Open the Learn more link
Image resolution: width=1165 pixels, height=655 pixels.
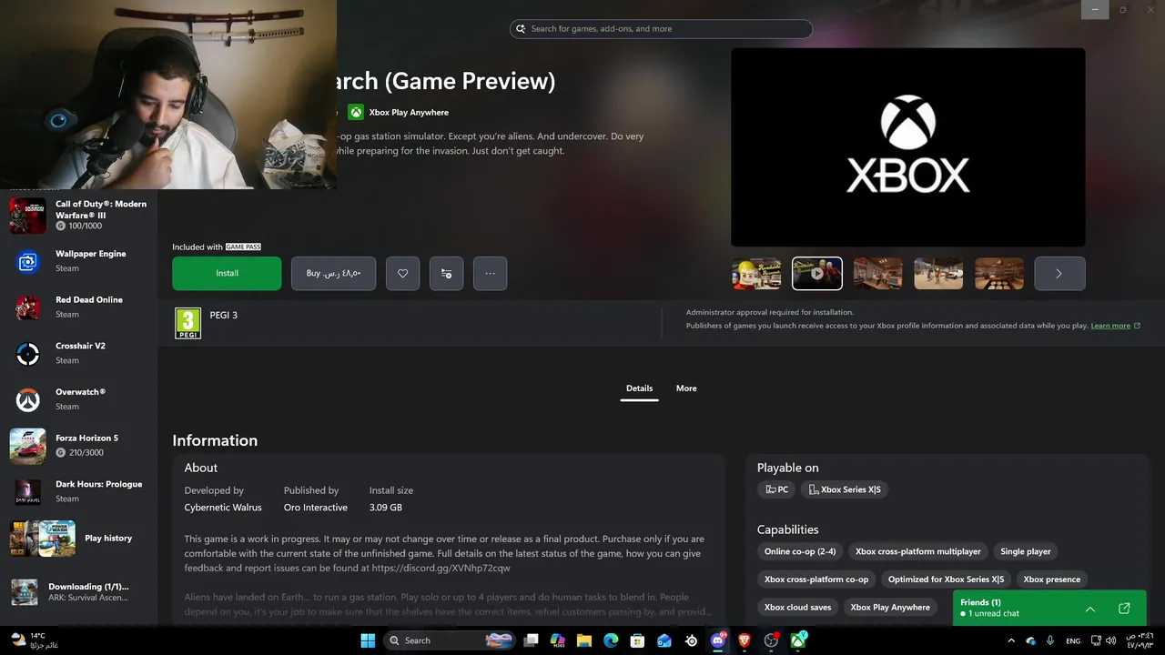(x=1115, y=326)
